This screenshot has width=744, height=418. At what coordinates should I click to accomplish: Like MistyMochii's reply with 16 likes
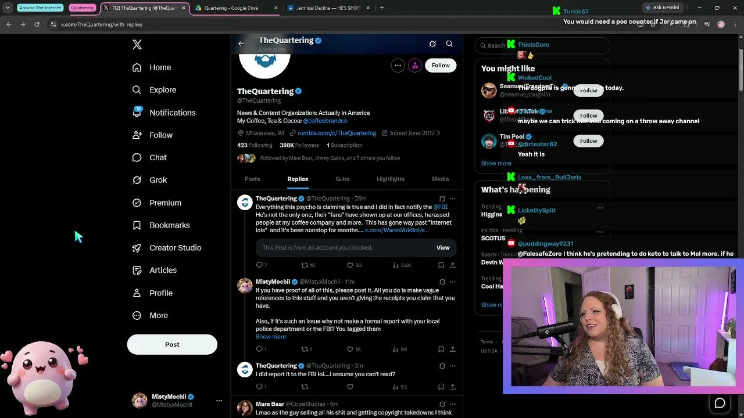353,349
